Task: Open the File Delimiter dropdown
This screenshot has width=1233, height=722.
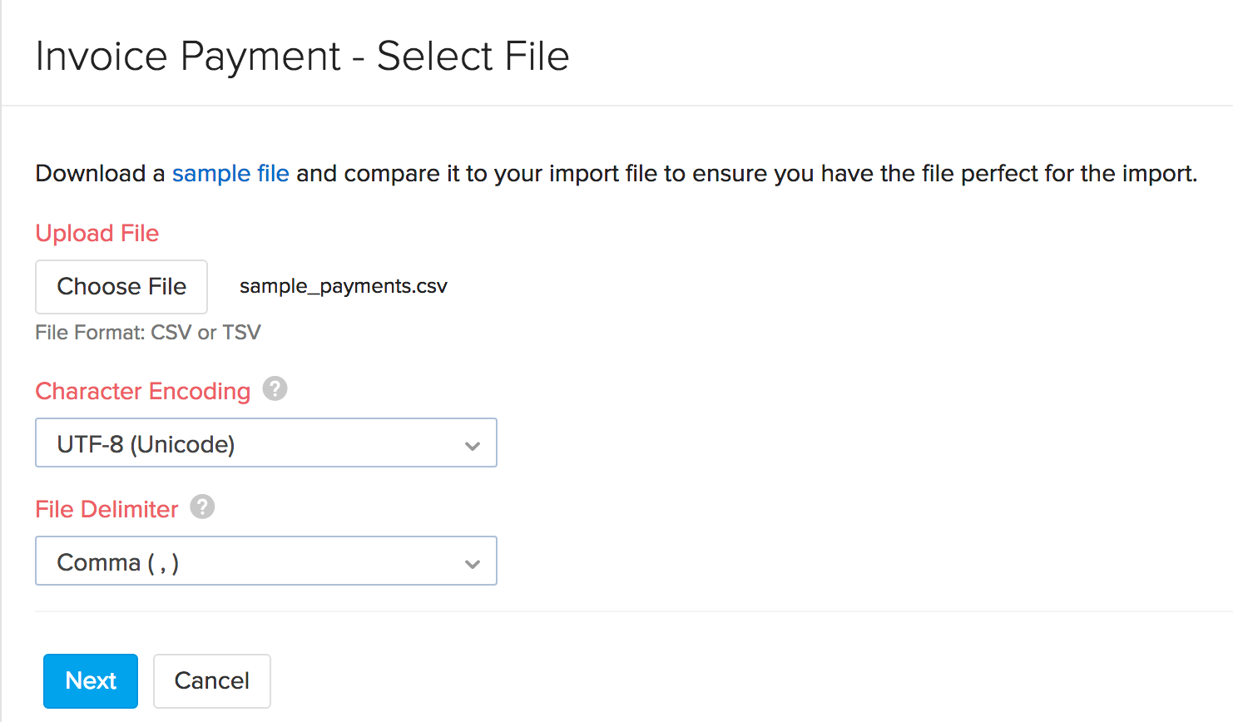Action: [x=266, y=561]
